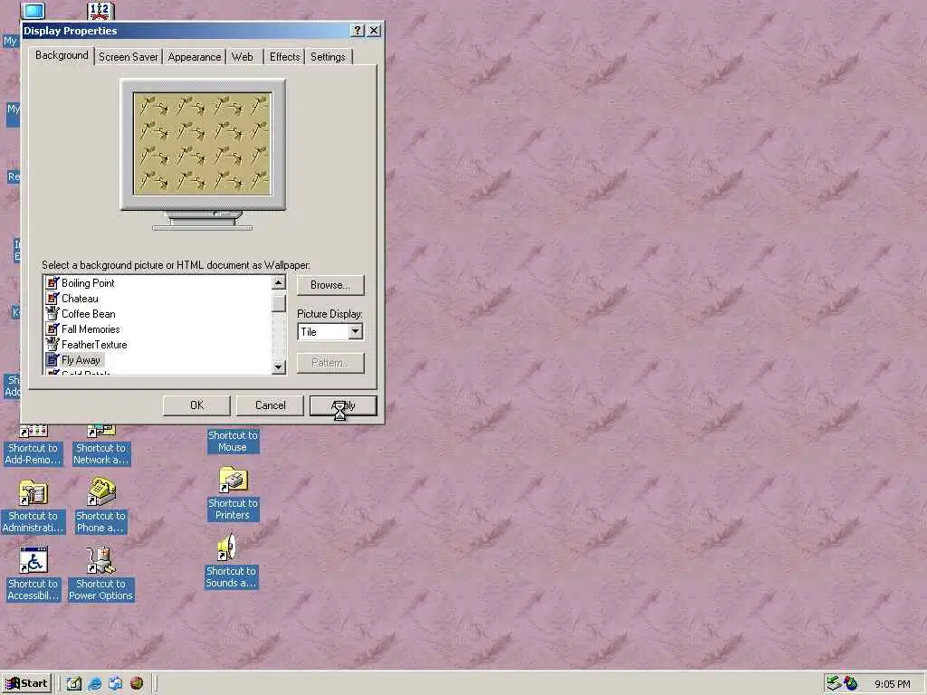Click the network connection tray icon

pos(834,683)
